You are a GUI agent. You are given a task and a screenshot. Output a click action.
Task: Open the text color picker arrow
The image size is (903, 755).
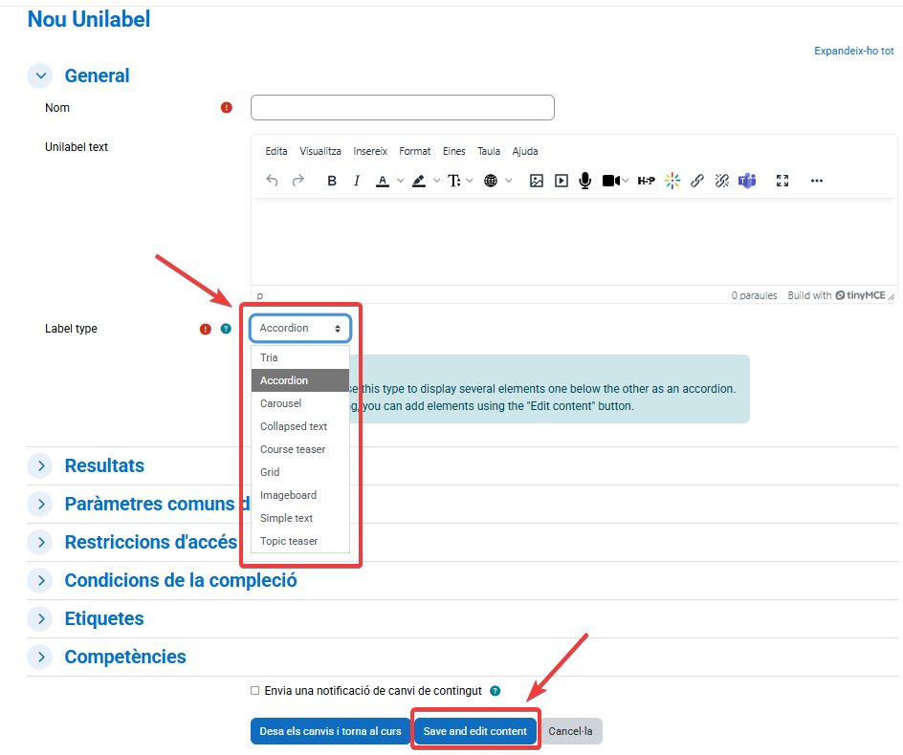[401, 181]
